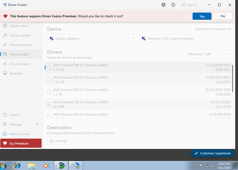This screenshot has height=170, width=238.
Task: Show hidden tray icons arrow
Action: pyautogui.click(x=195, y=166)
